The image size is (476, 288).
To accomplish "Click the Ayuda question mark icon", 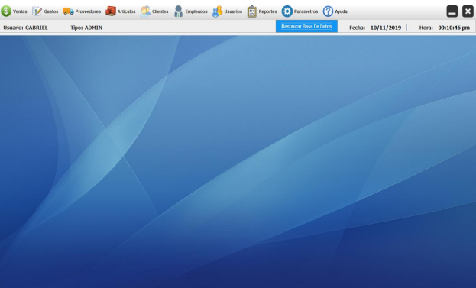I will coord(328,11).
